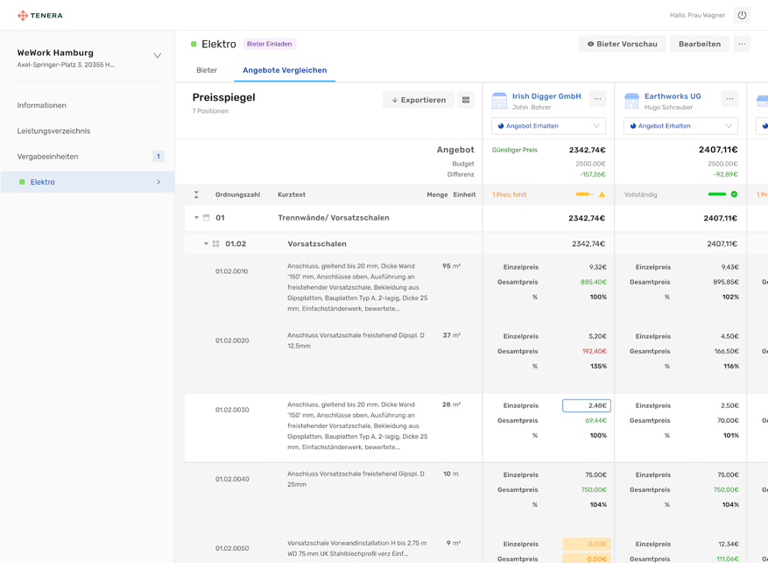Image resolution: width=768 pixels, height=563 pixels.
Task: Open Irish Digger GmbH options menu
Action: tap(597, 98)
